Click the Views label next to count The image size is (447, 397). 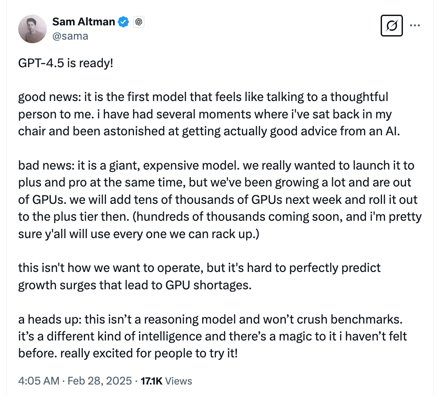point(179,381)
